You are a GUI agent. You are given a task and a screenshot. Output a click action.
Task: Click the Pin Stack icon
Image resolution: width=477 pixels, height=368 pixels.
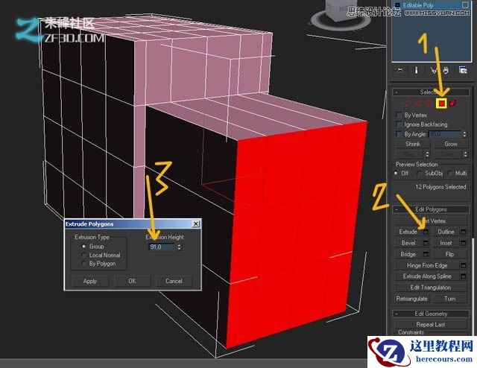(x=399, y=70)
